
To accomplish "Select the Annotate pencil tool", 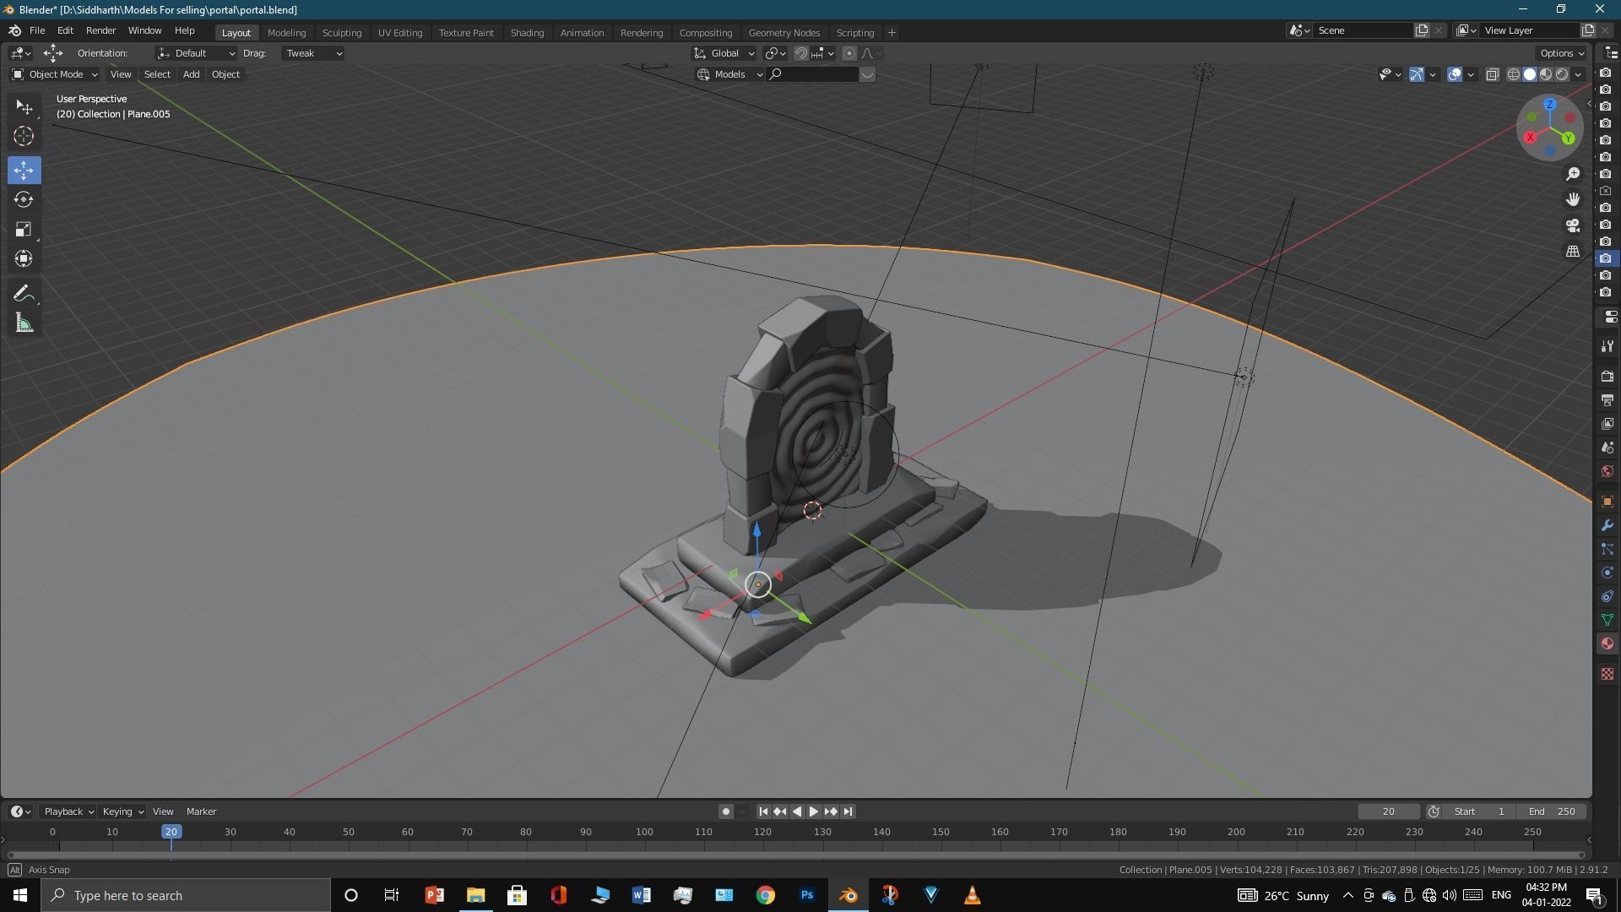I will pyautogui.click(x=24, y=293).
